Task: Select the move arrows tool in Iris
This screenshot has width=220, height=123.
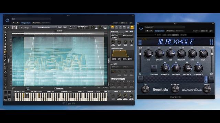Action: pyautogui.click(x=5, y=72)
